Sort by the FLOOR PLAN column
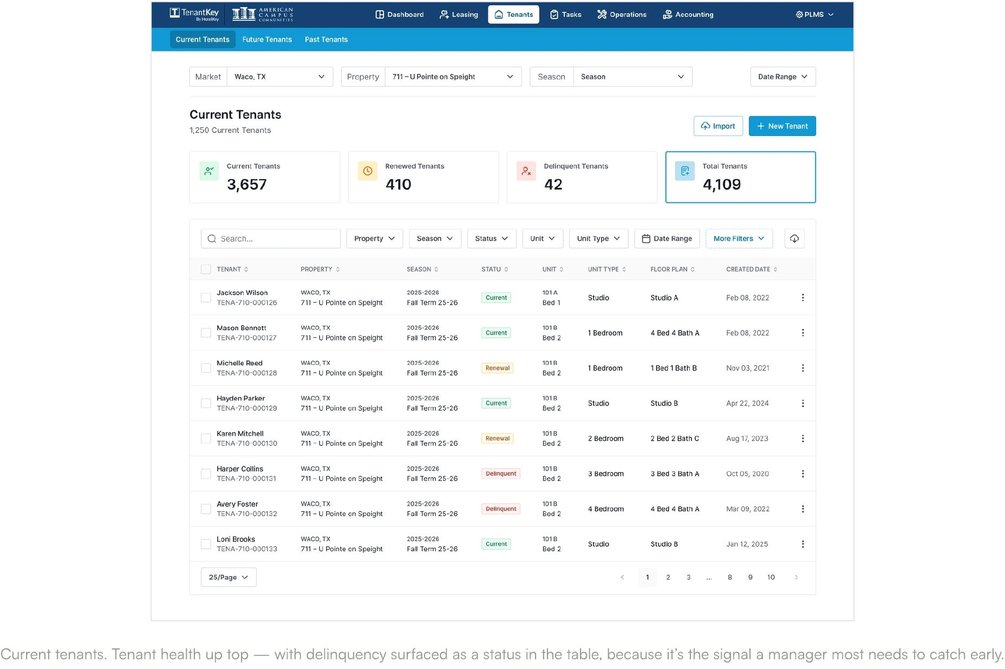The width and height of the screenshot is (1005, 669). (673, 270)
